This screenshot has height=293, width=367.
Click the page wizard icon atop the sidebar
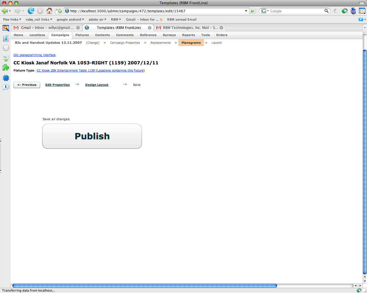point(6,28)
